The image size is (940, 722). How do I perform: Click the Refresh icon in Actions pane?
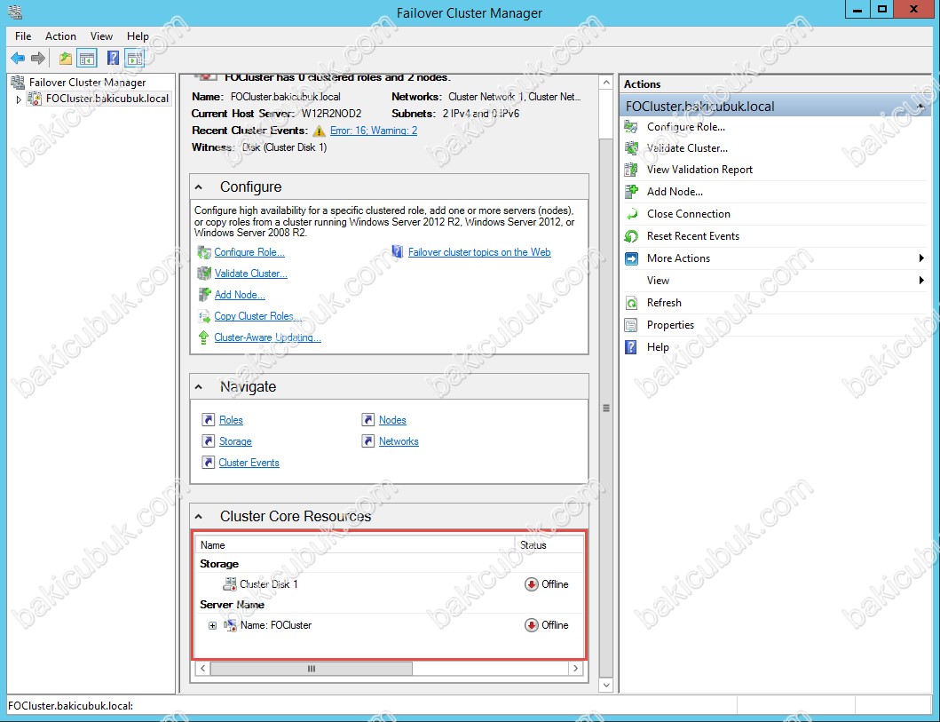631,303
